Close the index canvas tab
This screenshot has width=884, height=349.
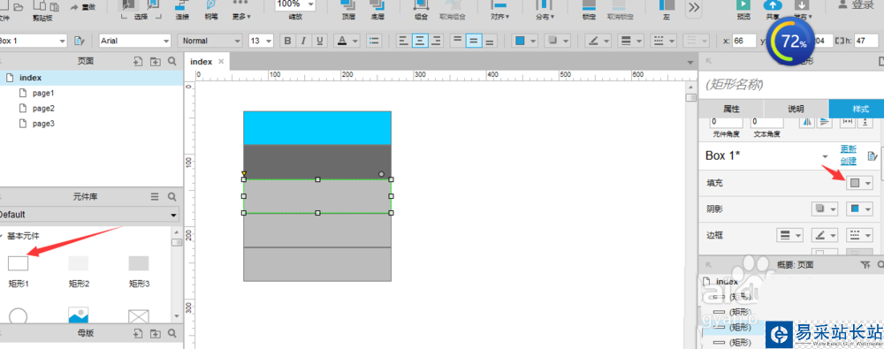pos(222,62)
